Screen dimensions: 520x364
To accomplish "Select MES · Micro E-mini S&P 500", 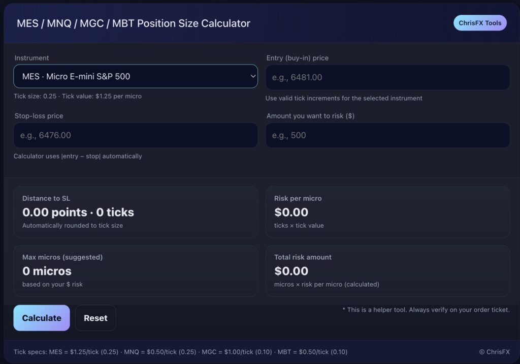I will coord(135,76).
